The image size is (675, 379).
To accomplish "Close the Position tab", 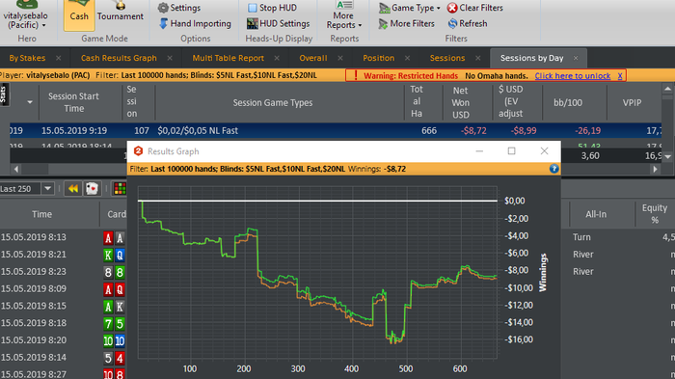I will pos(407,58).
